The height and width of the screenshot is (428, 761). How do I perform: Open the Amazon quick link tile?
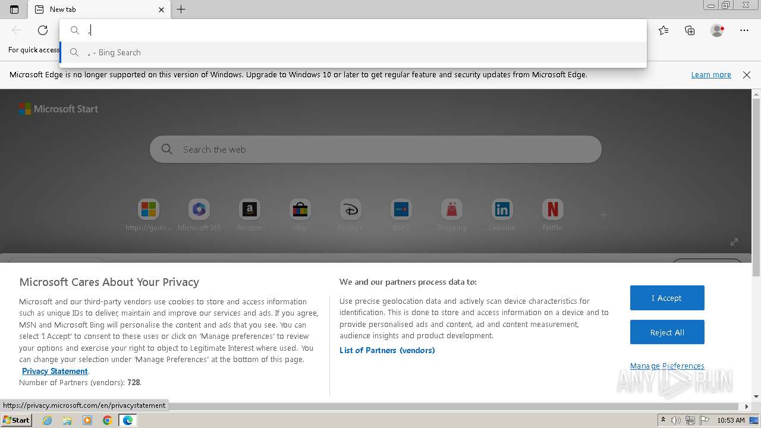[250, 215]
